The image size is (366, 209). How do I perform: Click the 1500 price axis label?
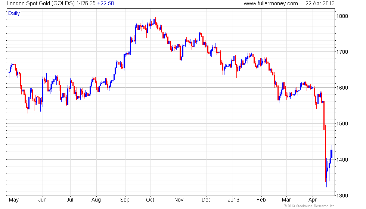[x=342, y=124]
